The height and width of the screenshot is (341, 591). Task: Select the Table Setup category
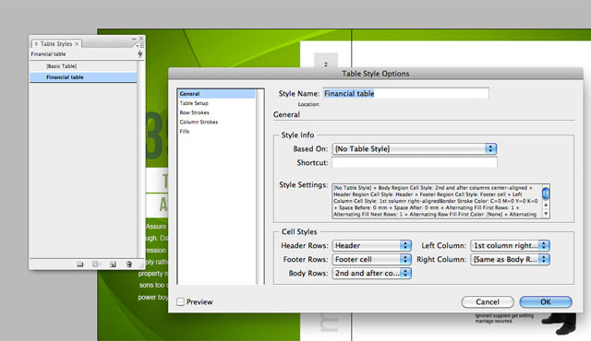[216, 103]
